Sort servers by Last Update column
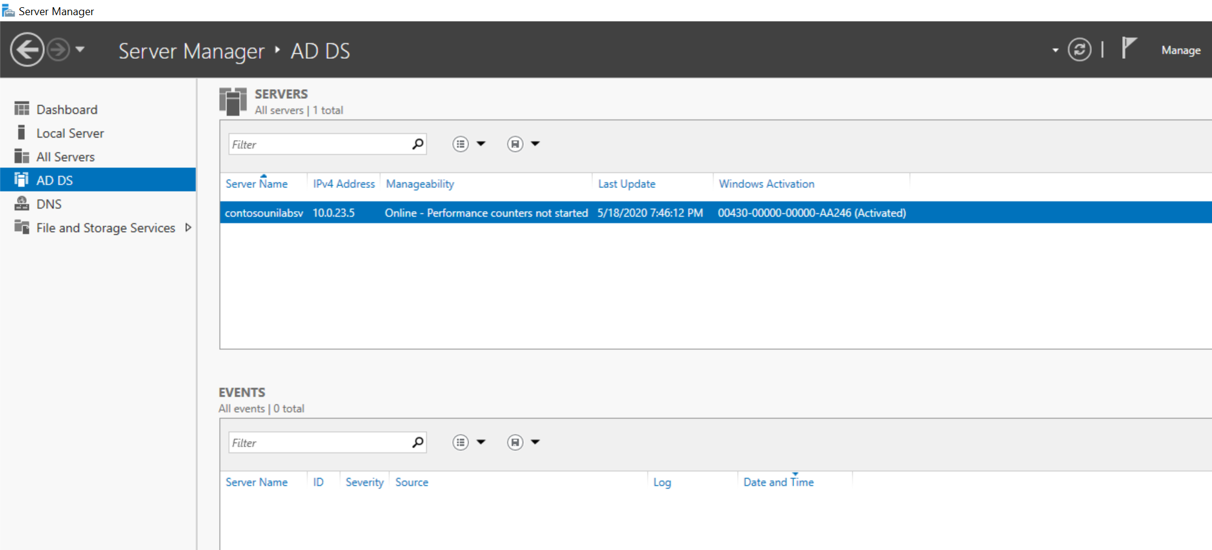Screen dimensions: 1212x550 point(627,184)
